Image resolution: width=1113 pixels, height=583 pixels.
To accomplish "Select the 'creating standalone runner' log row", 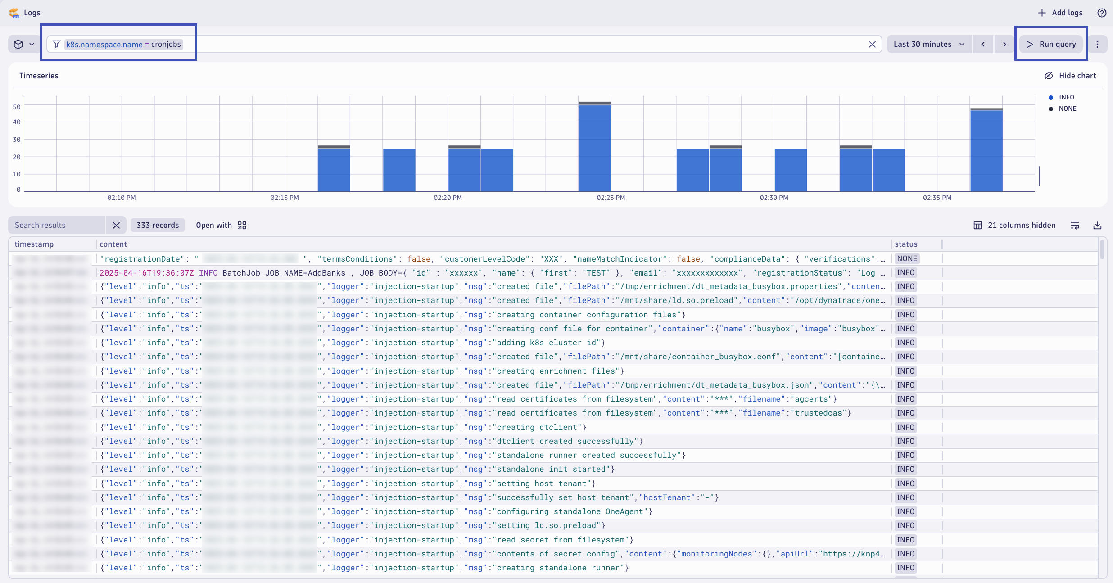I will pos(553,568).
